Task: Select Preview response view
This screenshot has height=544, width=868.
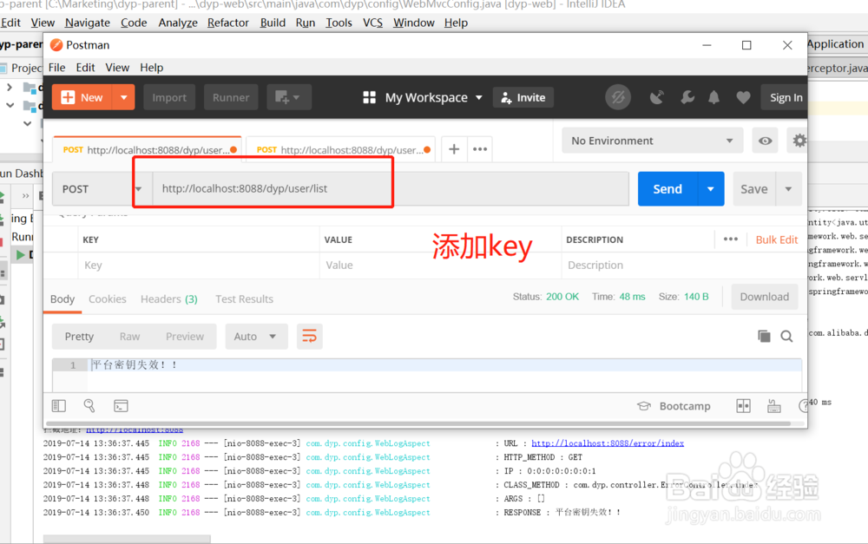Action: pyautogui.click(x=185, y=337)
